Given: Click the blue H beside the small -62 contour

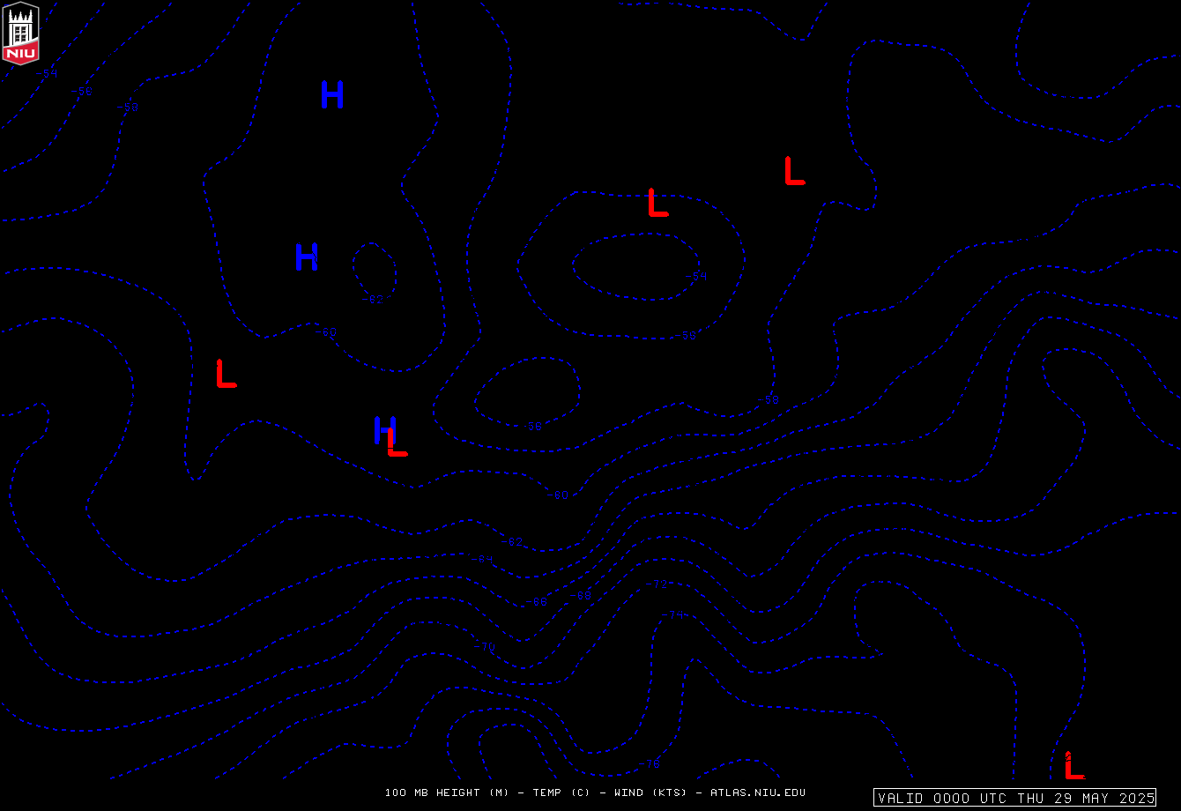Looking at the screenshot, I should click(x=306, y=257).
